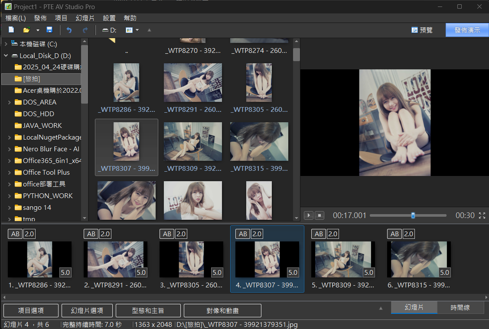The width and height of the screenshot is (489, 329).
Task: Open 對像和動畫 editor
Action: (222, 311)
